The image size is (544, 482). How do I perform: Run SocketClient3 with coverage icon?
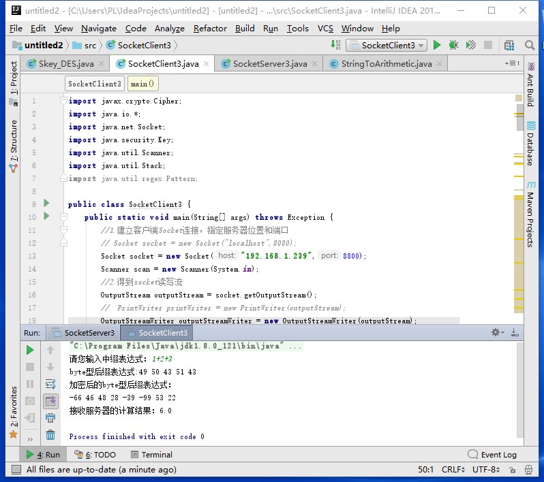click(x=471, y=45)
